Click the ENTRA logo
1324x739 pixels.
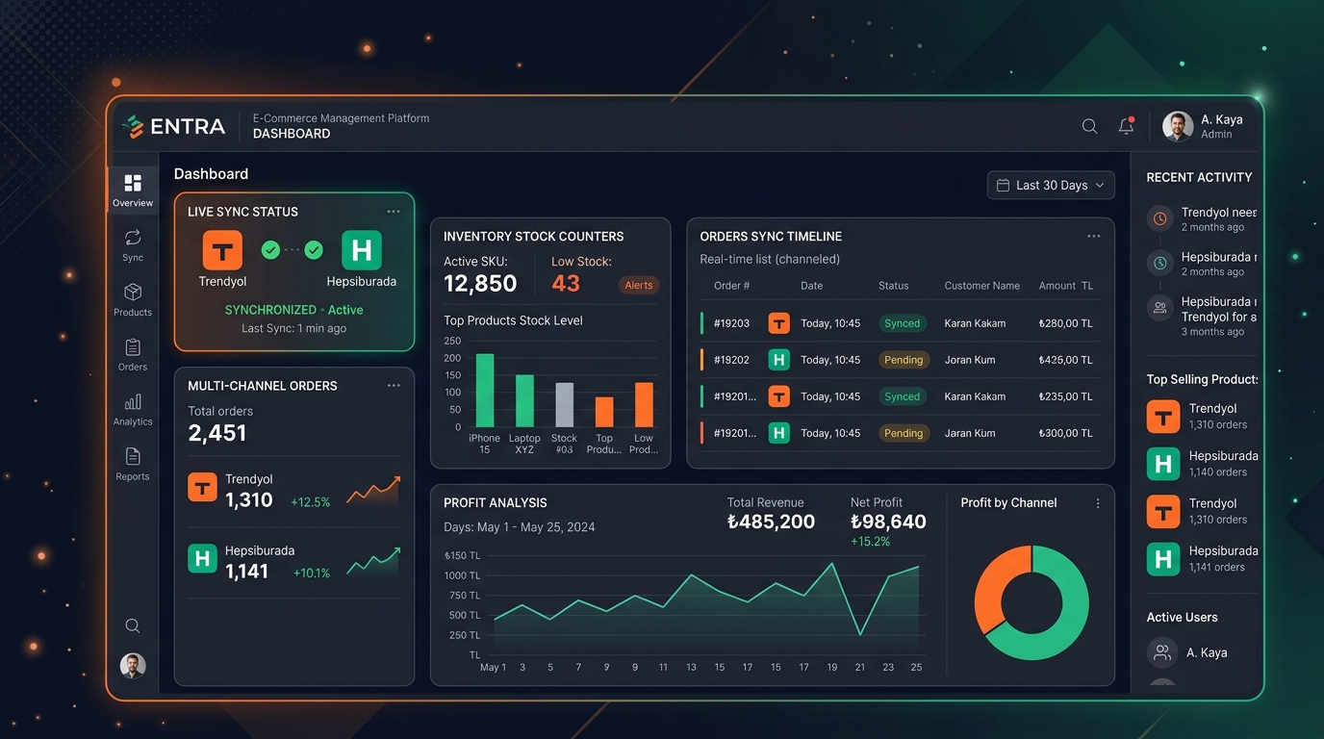[174, 126]
